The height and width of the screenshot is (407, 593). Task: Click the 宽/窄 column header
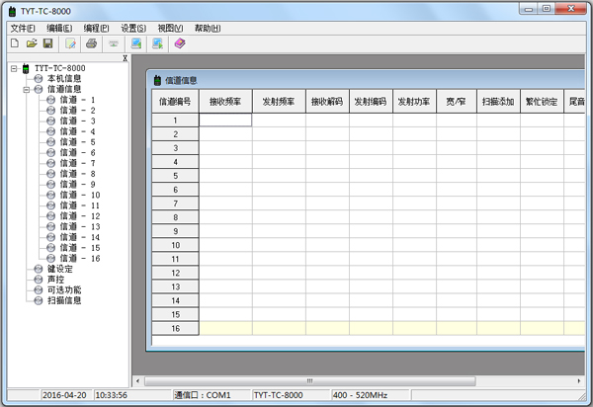(x=457, y=102)
